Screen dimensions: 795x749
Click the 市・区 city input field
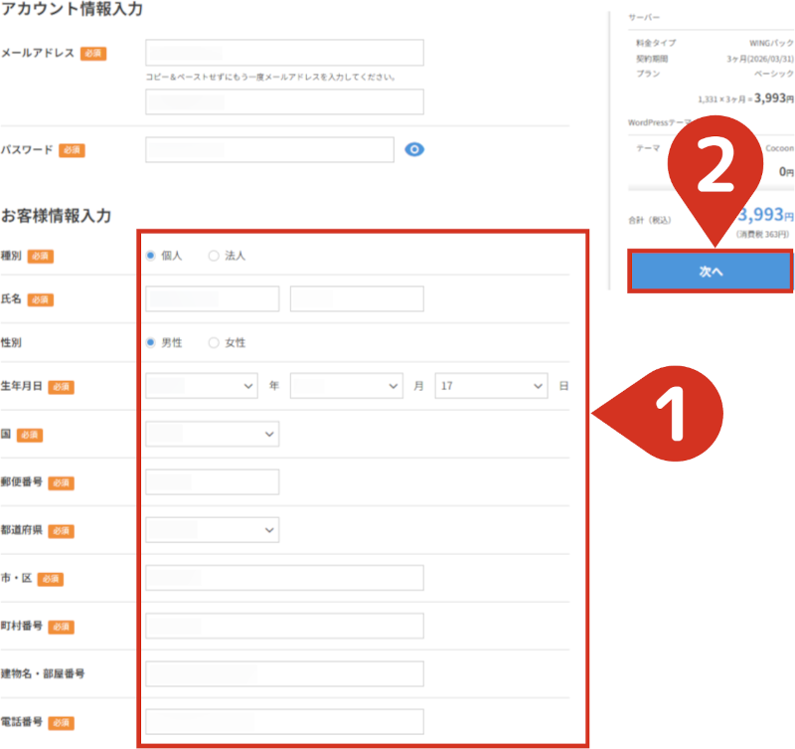[x=284, y=578]
